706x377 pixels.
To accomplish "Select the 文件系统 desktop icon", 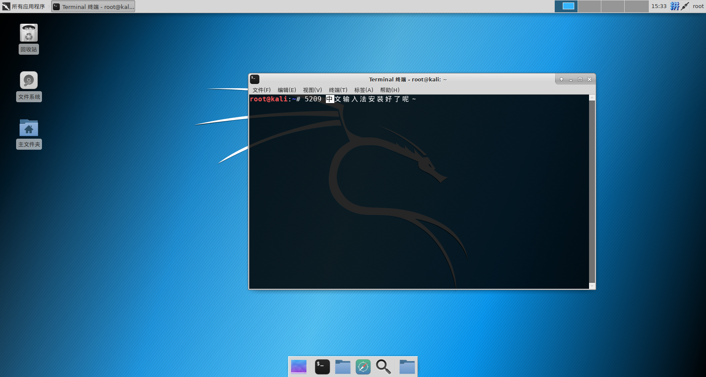I will [29, 86].
